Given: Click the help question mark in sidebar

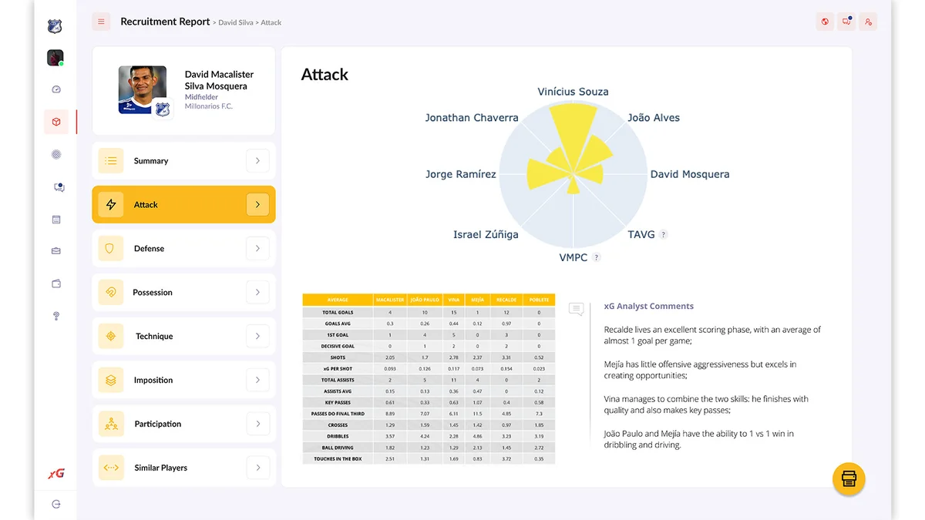Looking at the screenshot, I should click(55, 316).
